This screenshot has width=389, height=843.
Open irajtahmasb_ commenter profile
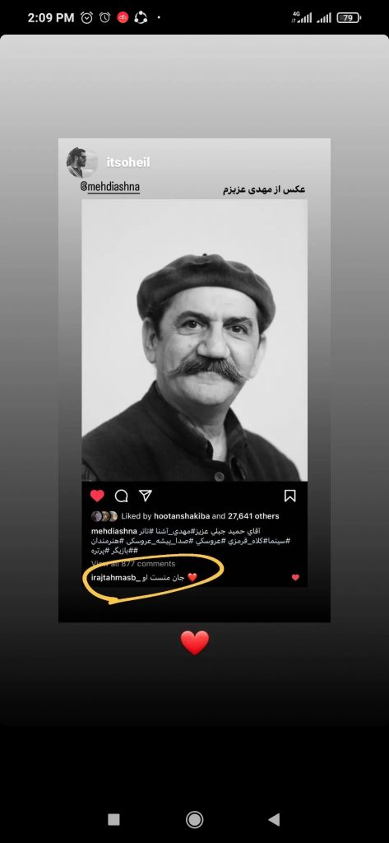point(115,577)
